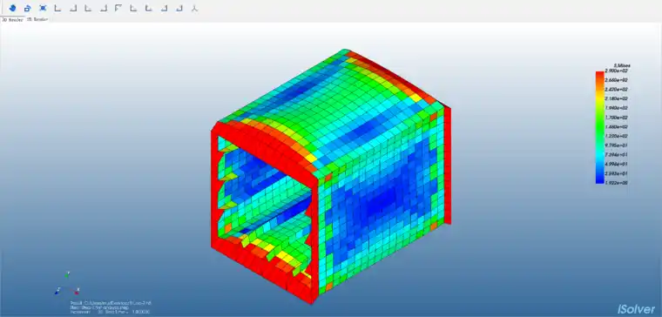The width and height of the screenshot is (662, 317).
Task: Switch to the second Render tab
Action: [37, 19]
